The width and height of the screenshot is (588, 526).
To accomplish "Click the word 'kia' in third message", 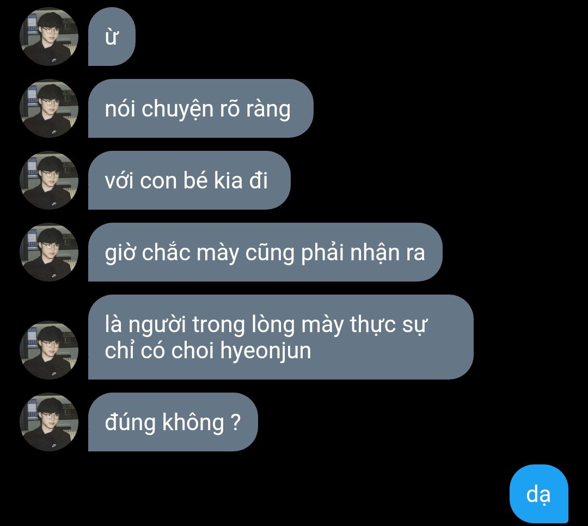I will tap(228, 180).
